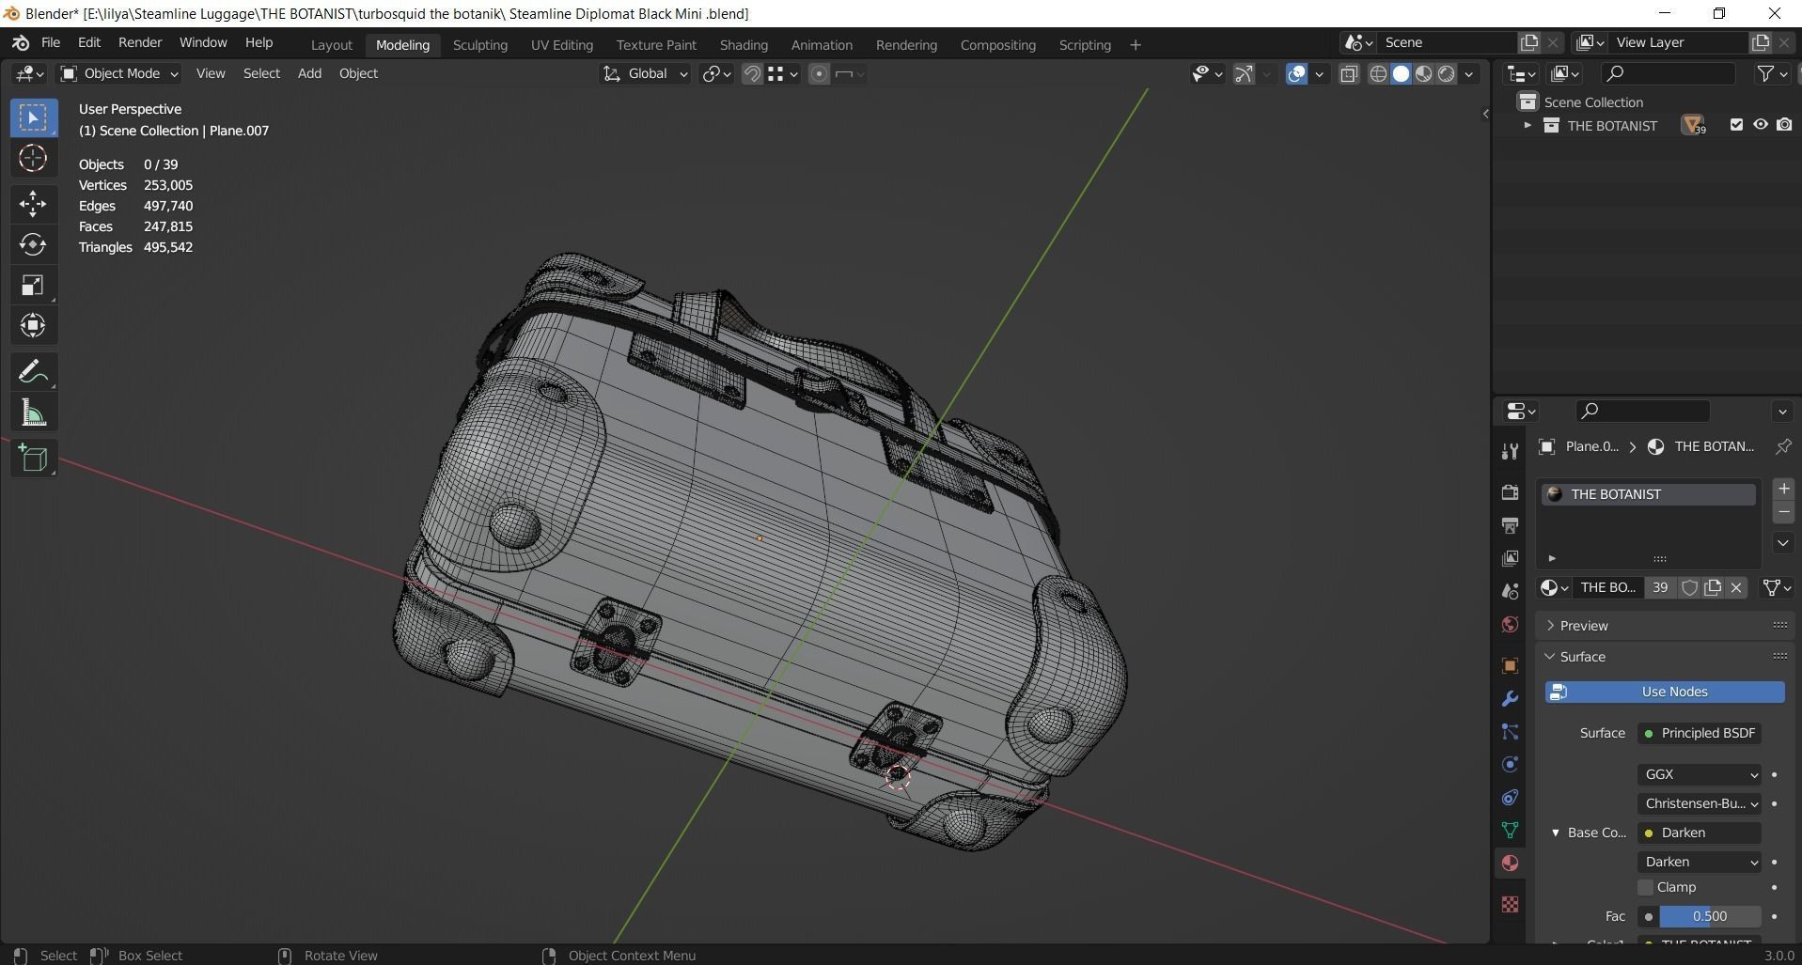This screenshot has width=1802, height=965.
Task: Choose the Move tool
Action: point(33,203)
